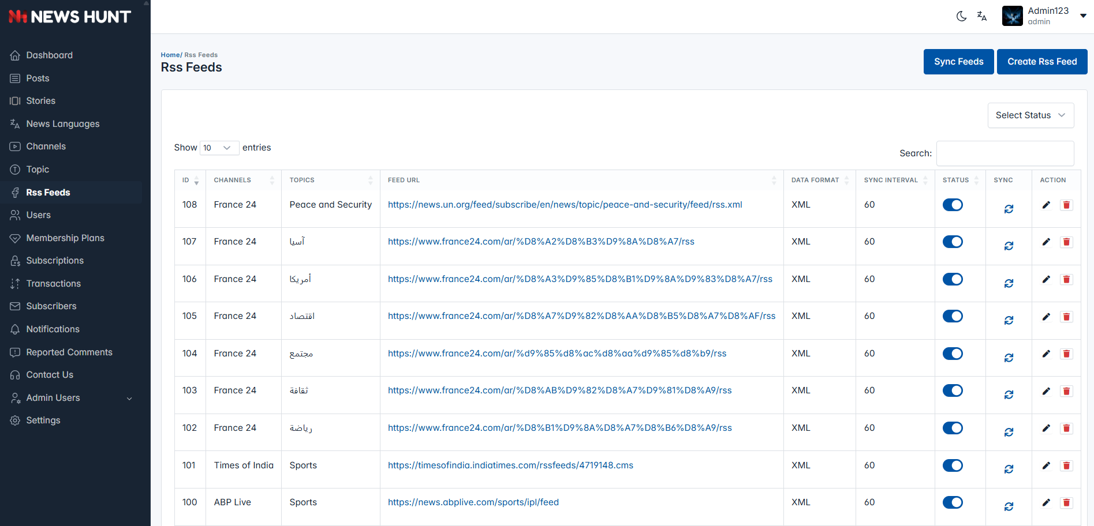
Task: Sync the feed with ID 106
Action: (1009, 284)
